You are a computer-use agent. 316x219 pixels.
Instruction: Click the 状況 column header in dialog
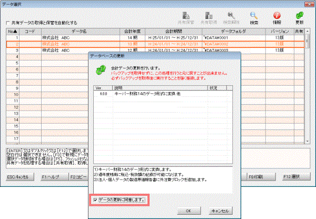click(217, 88)
